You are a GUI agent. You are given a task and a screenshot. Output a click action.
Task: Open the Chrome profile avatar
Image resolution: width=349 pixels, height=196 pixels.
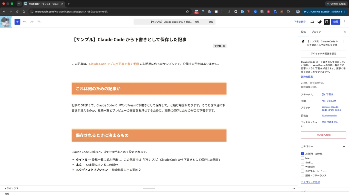tap(298, 12)
